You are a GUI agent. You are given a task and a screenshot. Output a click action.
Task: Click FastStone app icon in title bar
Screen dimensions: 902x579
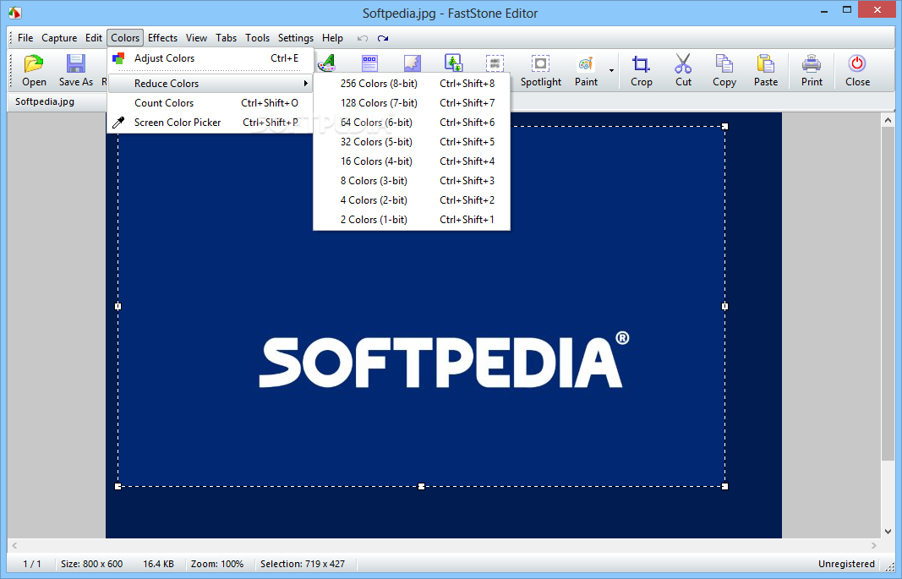pyautogui.click(x=15, y=12)
